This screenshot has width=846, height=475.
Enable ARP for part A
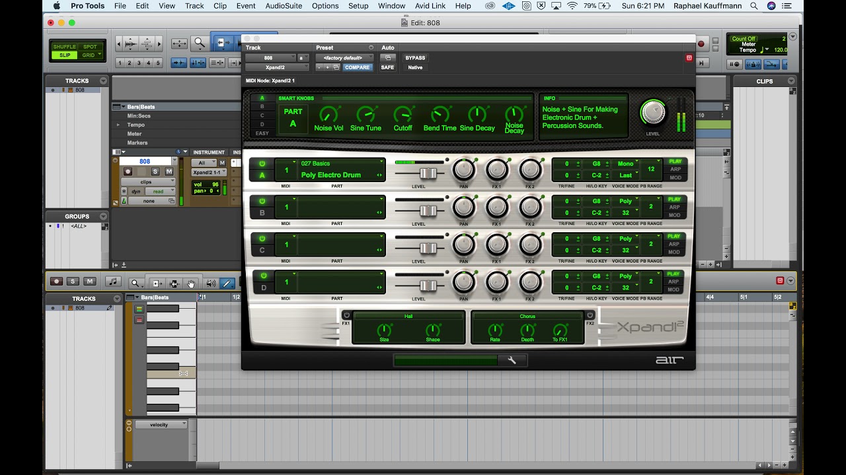[675, 170]
